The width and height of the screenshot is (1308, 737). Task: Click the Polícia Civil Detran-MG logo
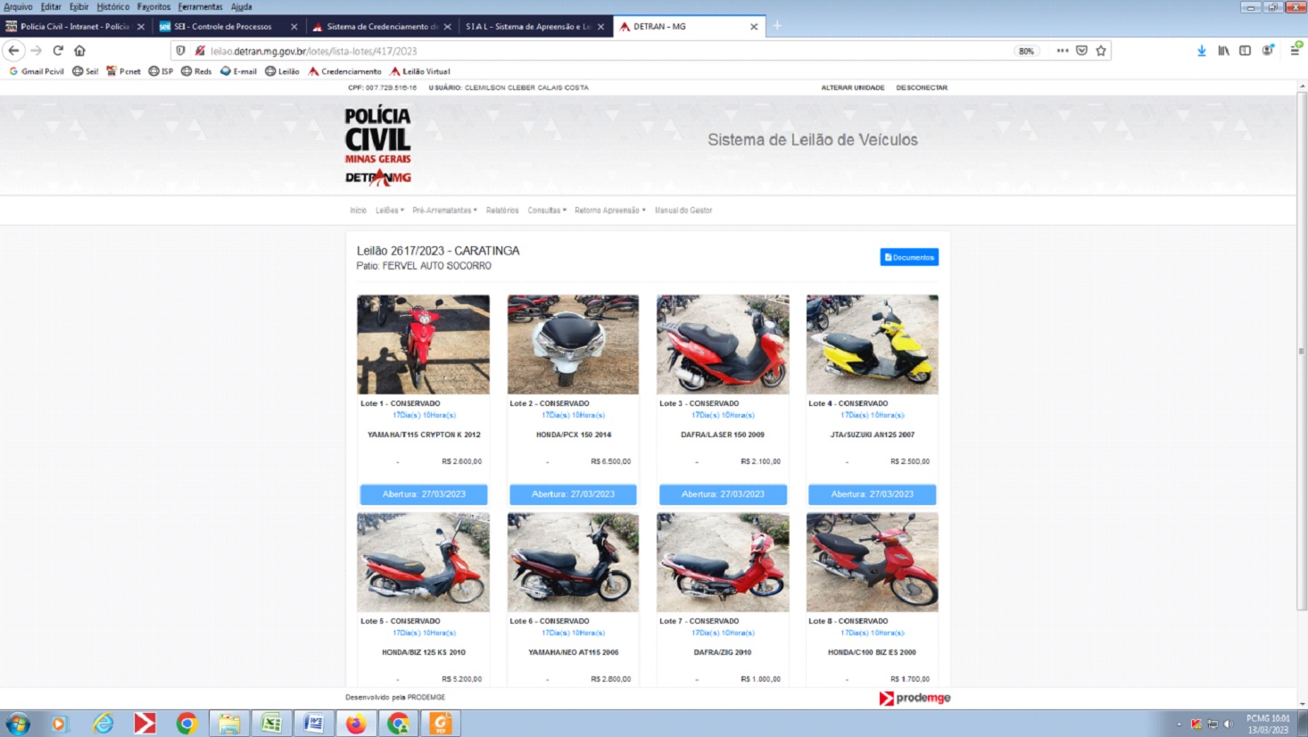[377, 145]
